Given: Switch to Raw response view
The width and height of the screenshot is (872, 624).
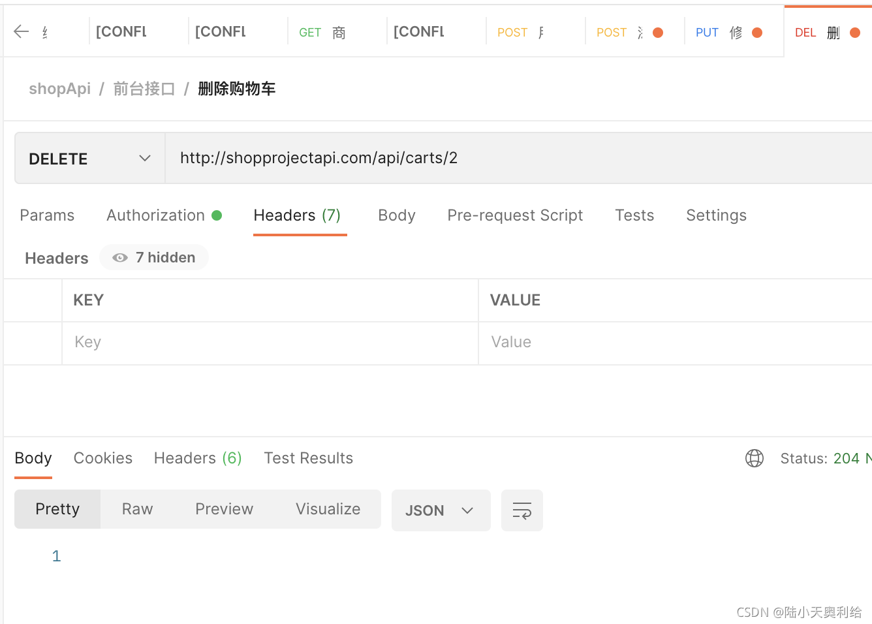Looking at the screenshot, I should click(x=137, y=509).
